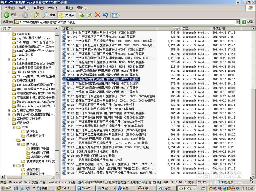
Task: Click the Go (转到) button
Action: 248,22
